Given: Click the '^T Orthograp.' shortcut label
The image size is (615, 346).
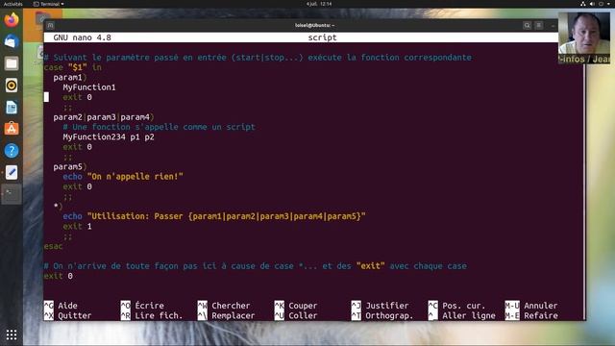Looking at the screenshot, I should pos(382,315).
